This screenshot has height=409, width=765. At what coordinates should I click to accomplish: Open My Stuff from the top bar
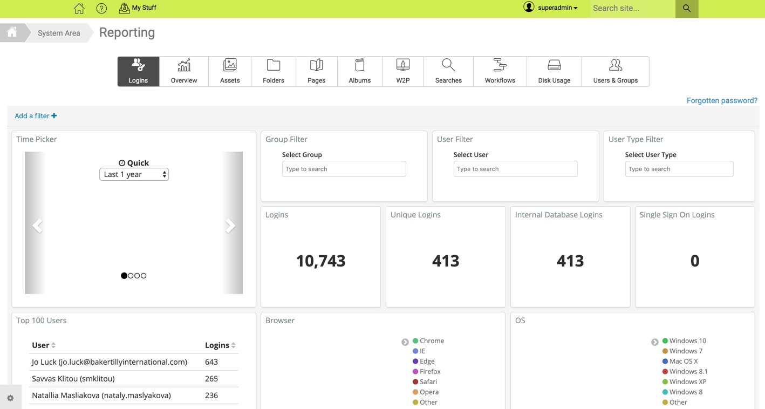pyautogui.click(x=138, y=8)
